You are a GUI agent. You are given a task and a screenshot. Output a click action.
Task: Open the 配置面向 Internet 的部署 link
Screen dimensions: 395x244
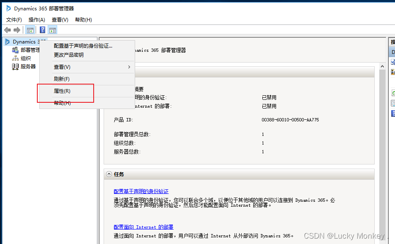click(143, 227)
